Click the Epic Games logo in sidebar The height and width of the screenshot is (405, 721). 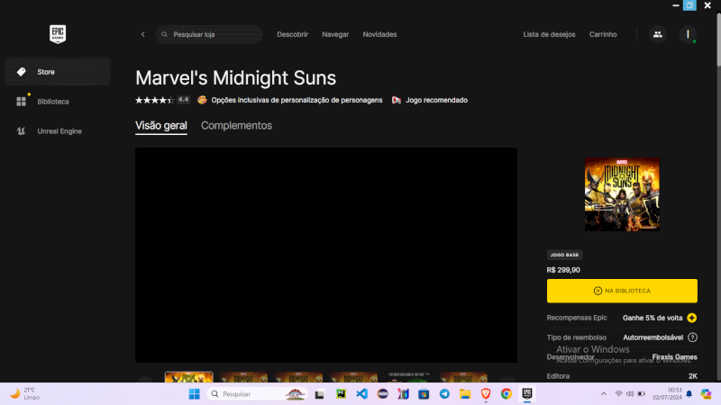(x=59, y=34)
